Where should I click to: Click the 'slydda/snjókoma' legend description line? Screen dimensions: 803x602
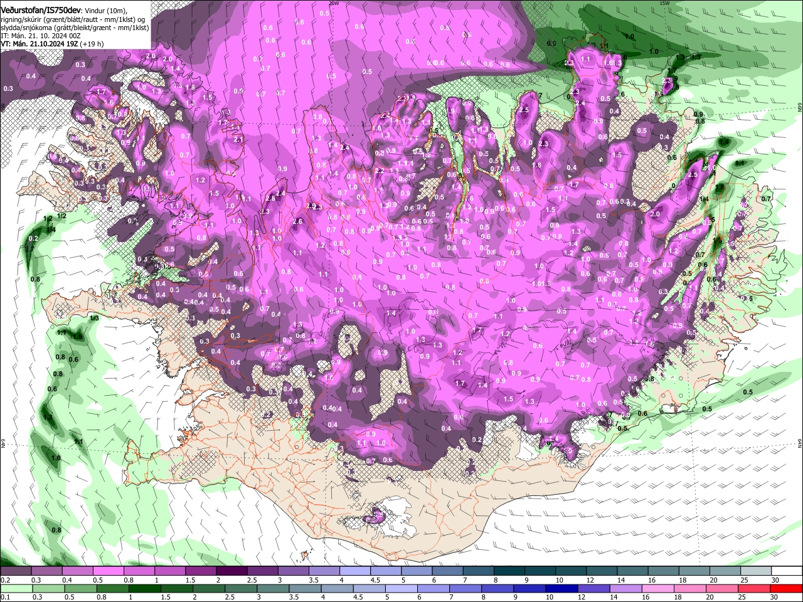click(75, 28)
